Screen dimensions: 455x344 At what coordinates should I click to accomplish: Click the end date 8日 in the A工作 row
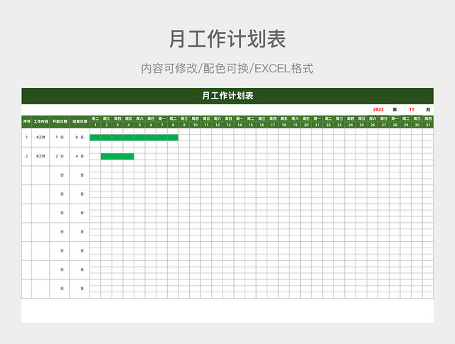(80, 138)
